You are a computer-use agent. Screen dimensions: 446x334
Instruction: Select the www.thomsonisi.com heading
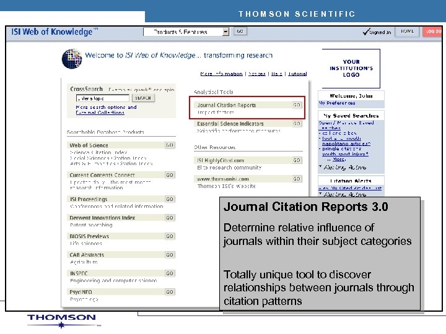click(x=223, y=179)
